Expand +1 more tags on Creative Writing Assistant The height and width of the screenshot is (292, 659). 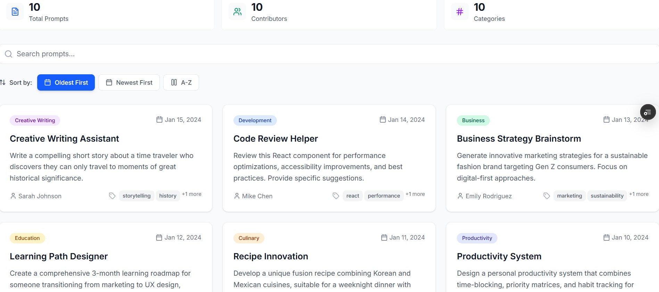(192, 194)
